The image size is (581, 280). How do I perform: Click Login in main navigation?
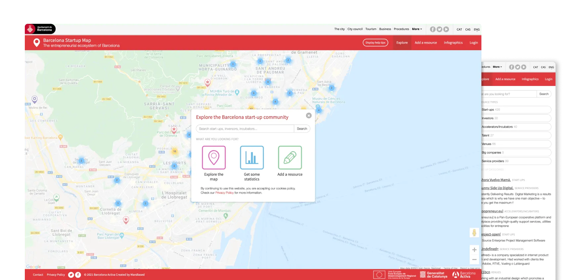474,43
